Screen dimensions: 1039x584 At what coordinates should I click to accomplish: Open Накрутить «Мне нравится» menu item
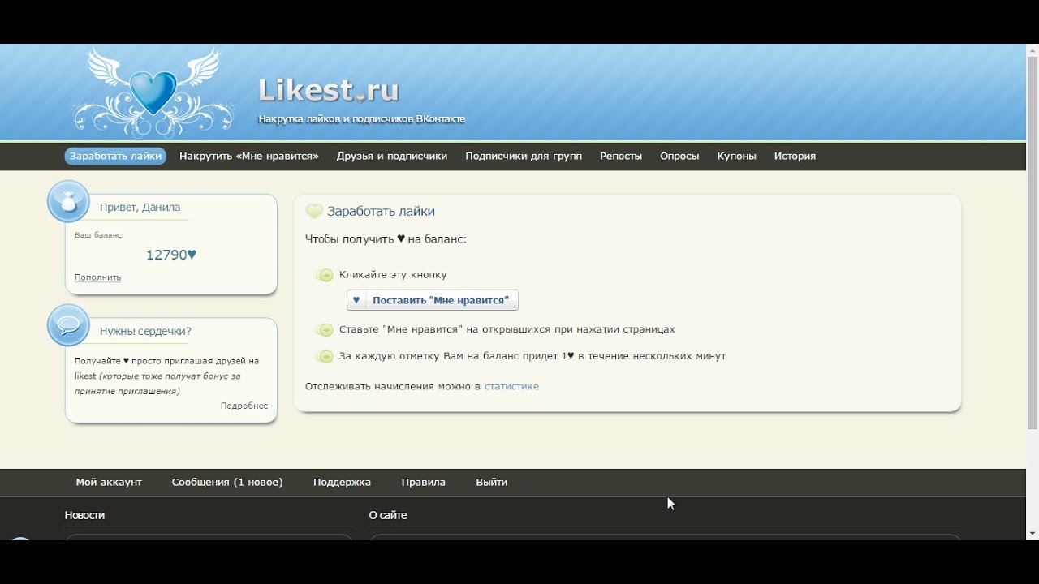tap(249, 157)
